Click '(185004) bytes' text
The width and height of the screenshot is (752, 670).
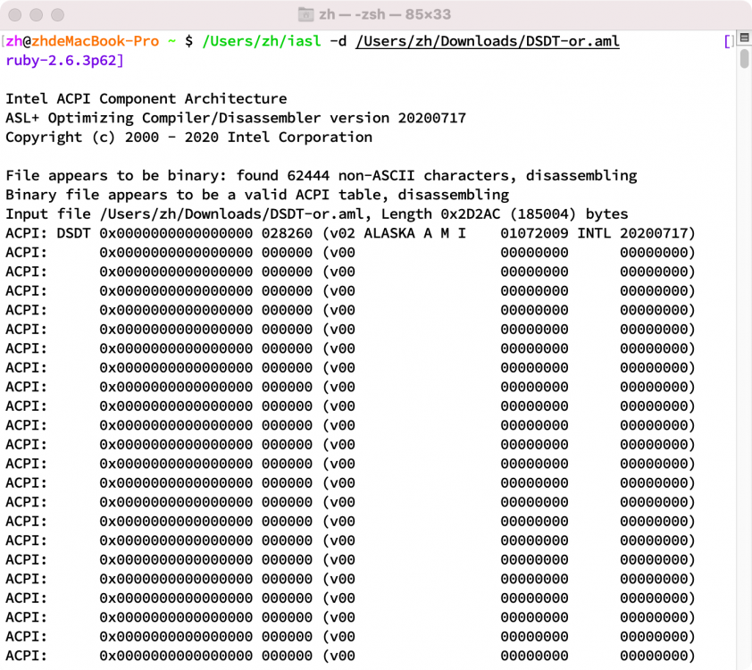[x=569, y=214]
